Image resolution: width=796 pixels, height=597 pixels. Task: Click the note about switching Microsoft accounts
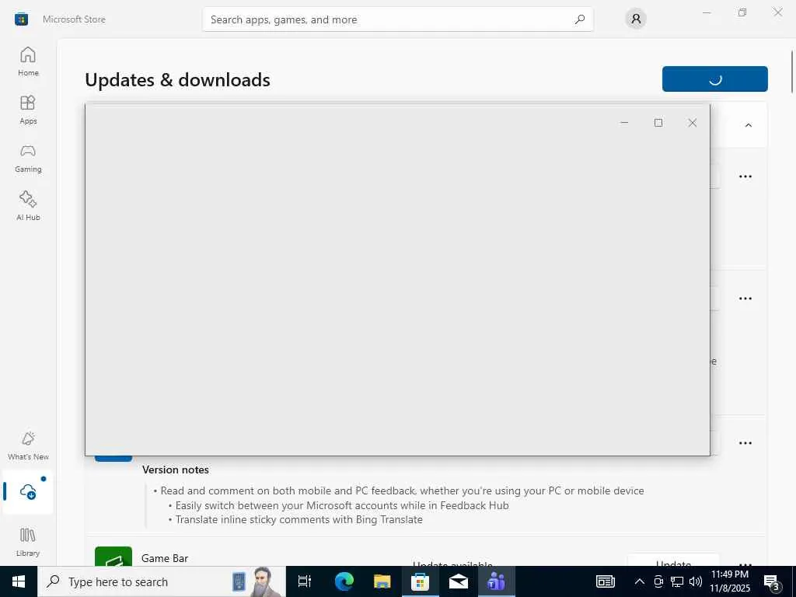point(342,505)
